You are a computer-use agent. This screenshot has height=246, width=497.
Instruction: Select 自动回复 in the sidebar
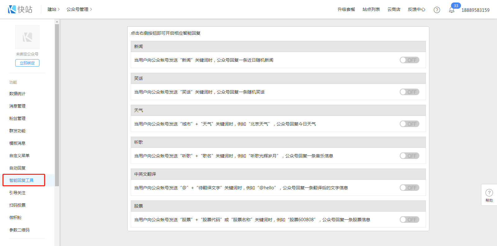(17, 168)
